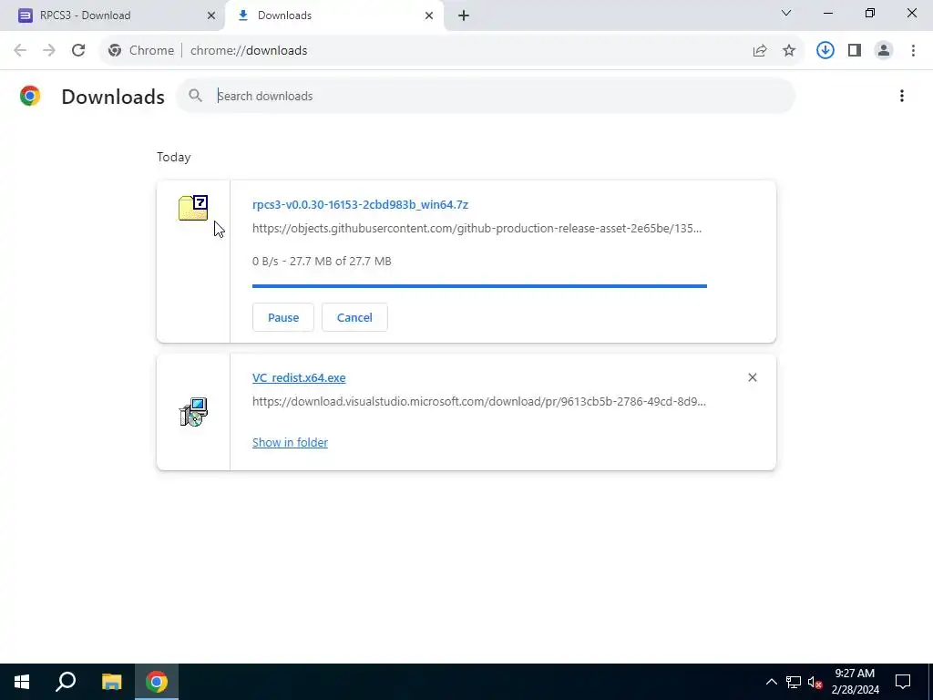Click the Today date heading
Image resolution: width=933 pixels, height=700 pixels.
pyautogui.click(x=174, y=157)
